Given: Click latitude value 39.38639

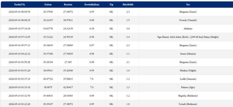Looking at the screenshot, I should [x=48, y=45].
